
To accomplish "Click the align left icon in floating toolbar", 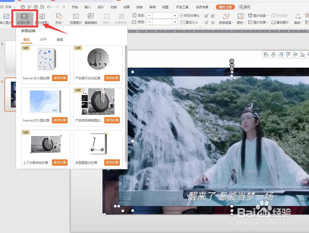I will click(x=267, y=54).
